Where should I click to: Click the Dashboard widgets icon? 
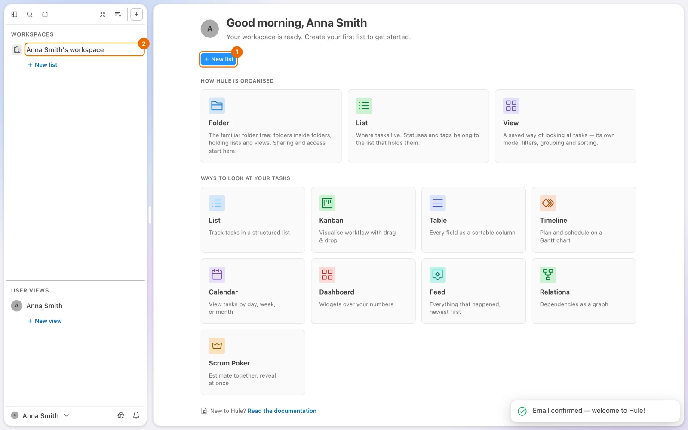click(x=327, y=274)
